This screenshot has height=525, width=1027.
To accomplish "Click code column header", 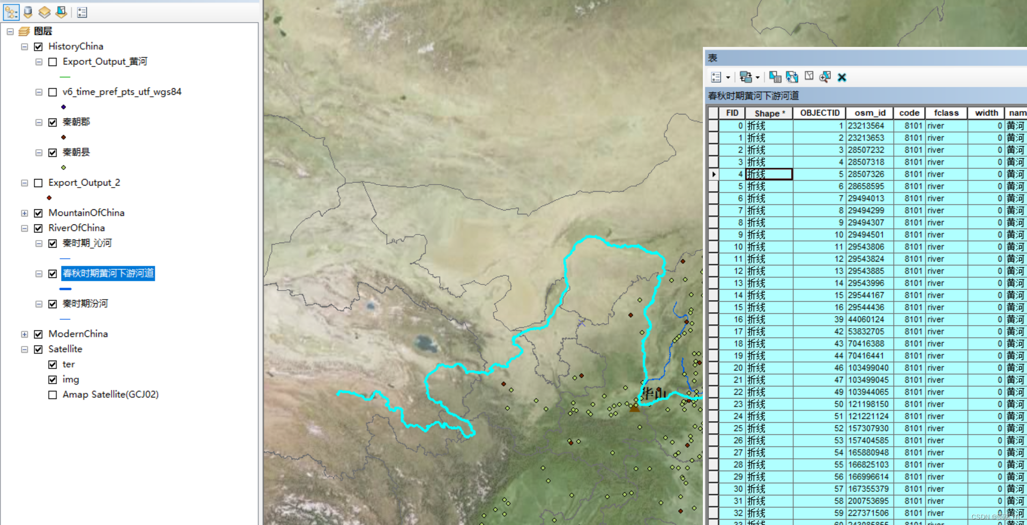I will (x=909, y=113).
